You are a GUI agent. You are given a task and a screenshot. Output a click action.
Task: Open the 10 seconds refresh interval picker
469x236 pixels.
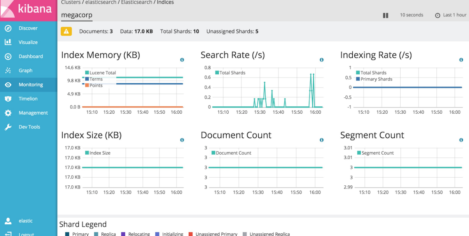pyautogui.click(x=411, y=15)
